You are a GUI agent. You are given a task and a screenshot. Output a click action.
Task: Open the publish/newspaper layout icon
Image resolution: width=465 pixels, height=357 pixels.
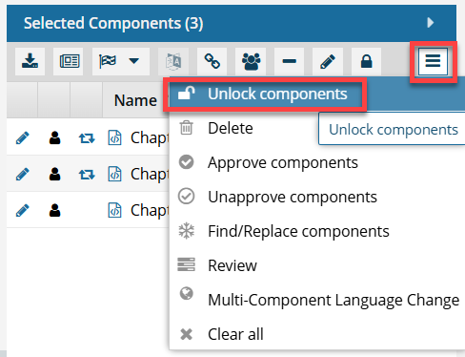click(x=69, y=61)
